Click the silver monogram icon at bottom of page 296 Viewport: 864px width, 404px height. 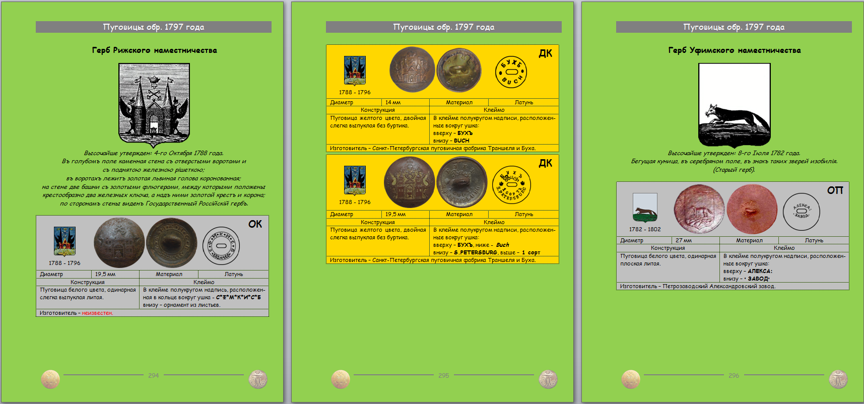click(x=838, y=379)
